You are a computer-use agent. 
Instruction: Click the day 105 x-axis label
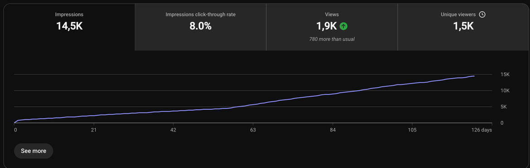[412, 130]
